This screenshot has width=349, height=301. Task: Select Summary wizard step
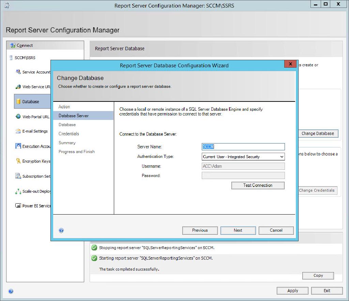click(67, 142)
